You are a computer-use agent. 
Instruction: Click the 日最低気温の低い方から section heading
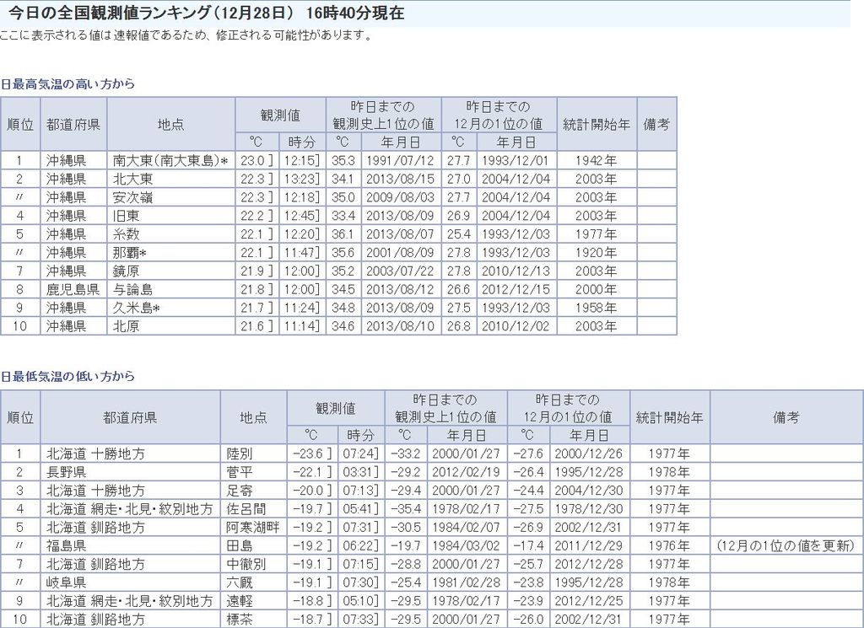click(x=67, y=376)
